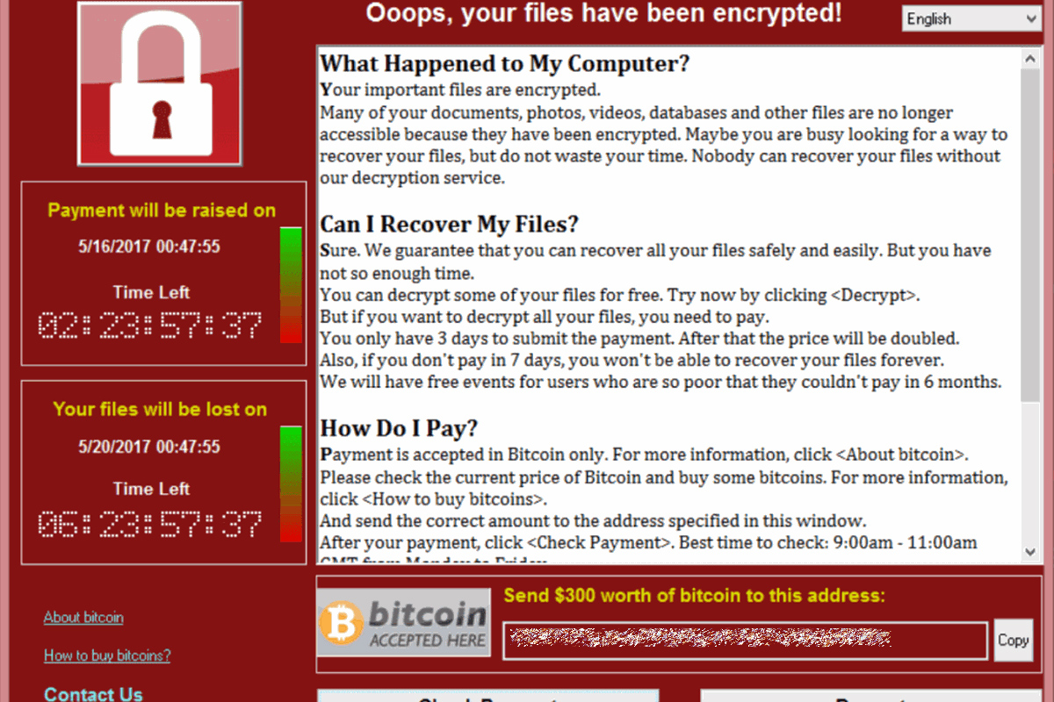Click the What Happened to My Computer? heading
The width and height of the screenshot is (1054, 702).
coord(504,63)
